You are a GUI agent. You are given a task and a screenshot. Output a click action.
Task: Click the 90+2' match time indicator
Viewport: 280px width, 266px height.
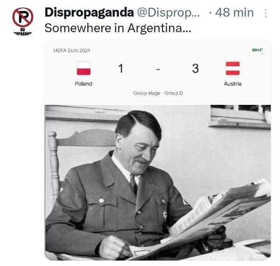click(x=257, y=50)
